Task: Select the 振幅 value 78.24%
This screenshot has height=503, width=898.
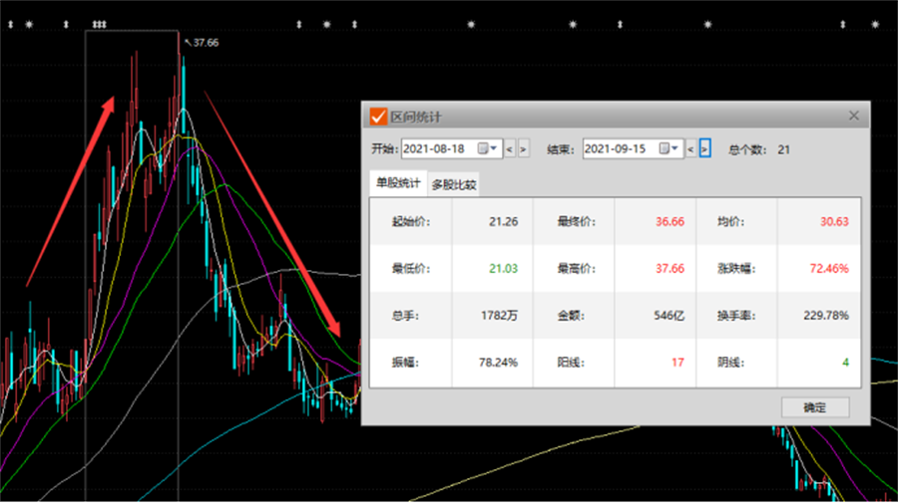Action: point(498,363)
